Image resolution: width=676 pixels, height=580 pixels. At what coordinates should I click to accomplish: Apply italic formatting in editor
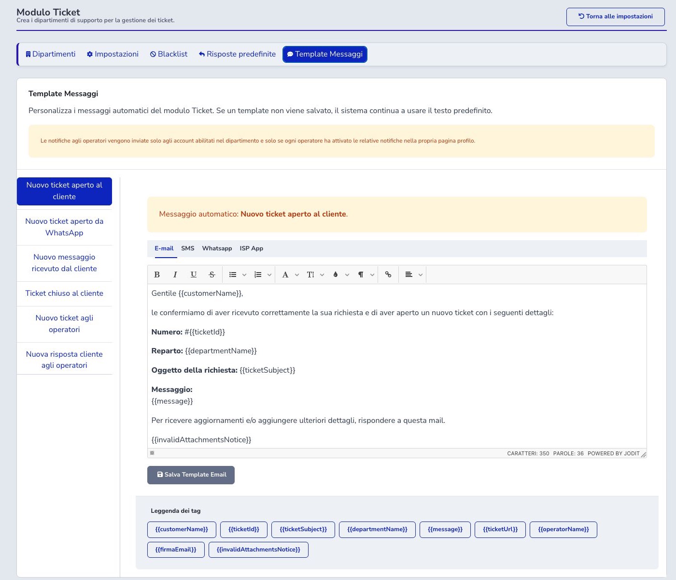(175, 275)
